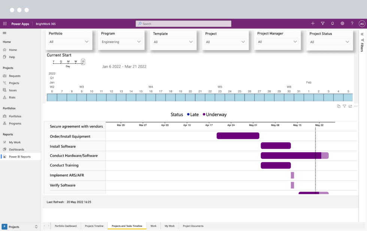The width and height of the screenshot is (367, 231).
Task: Switch timeline granularity to Y for year
Action: point(53,61)
